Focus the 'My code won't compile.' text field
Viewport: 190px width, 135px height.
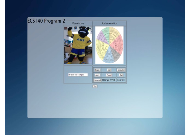pos(78,75)
